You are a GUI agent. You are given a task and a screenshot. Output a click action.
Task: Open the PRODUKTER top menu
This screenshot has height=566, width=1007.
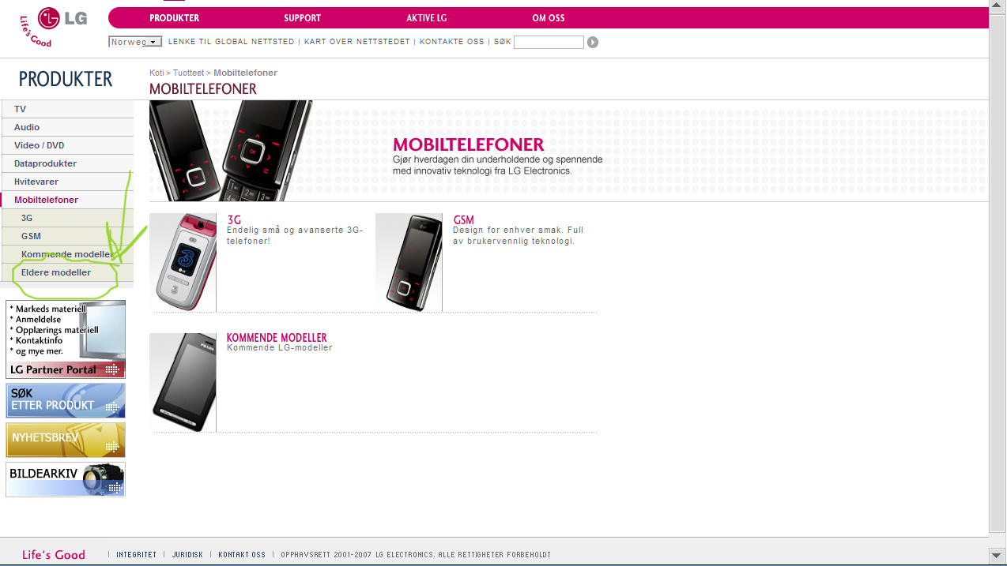pos(174,18)
